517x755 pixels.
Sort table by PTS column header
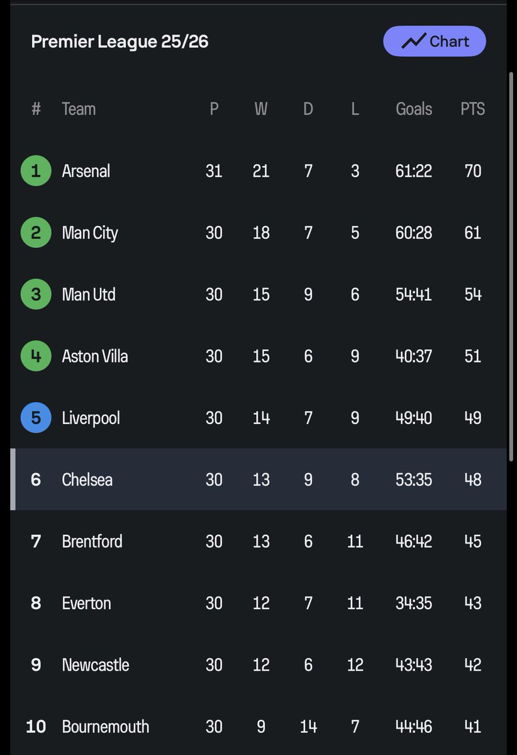472,109
